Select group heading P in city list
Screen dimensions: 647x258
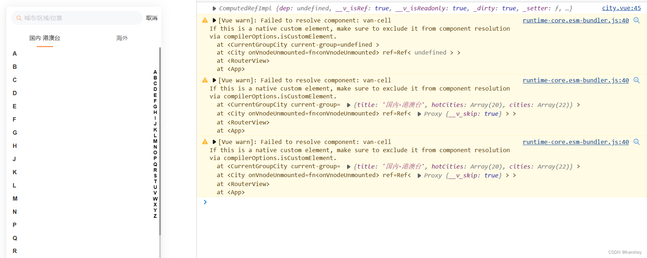point(15,225)
